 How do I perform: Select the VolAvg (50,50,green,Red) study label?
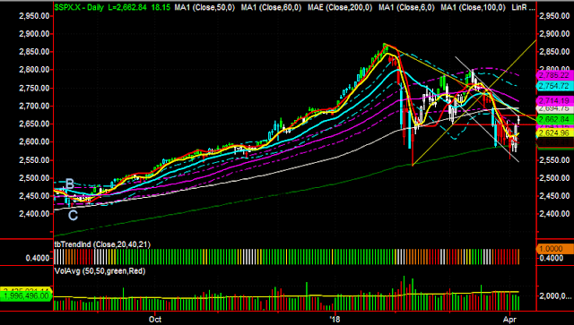click(x=100, y=271)
